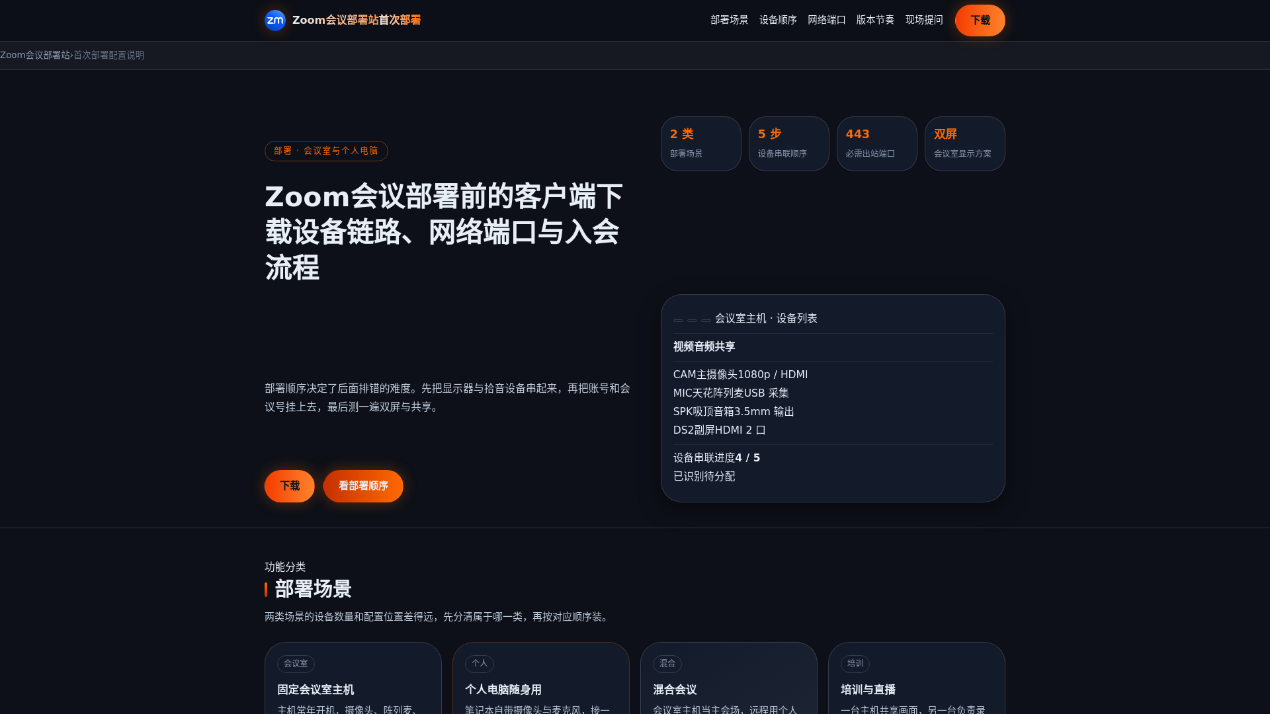
Task: Follow the Zoom会议部署站 breadcrumb link
Action: (x=35, y=56)
